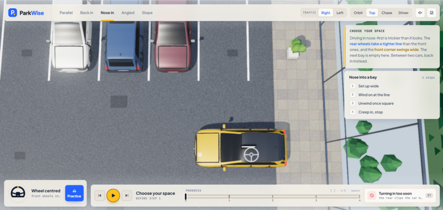
Task: Click the 'CHOOSE YOUR SPACE' heading
Action: (367, 31)
